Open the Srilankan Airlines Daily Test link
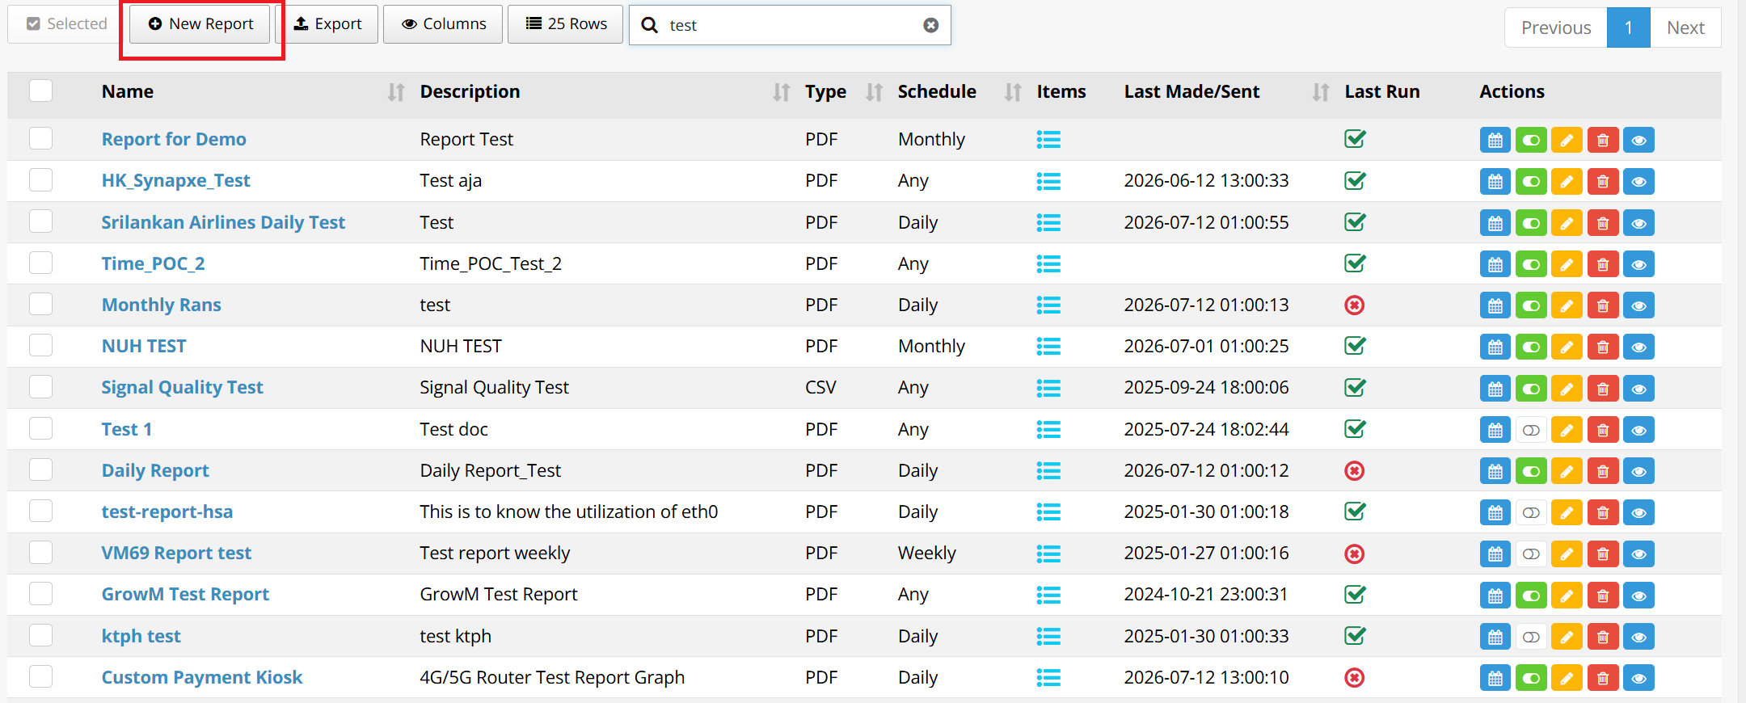Screen dimensions: 1746x703 223,222
